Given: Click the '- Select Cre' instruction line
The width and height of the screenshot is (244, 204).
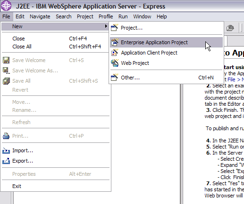Looking at the screenshot, I should [231, 159].
